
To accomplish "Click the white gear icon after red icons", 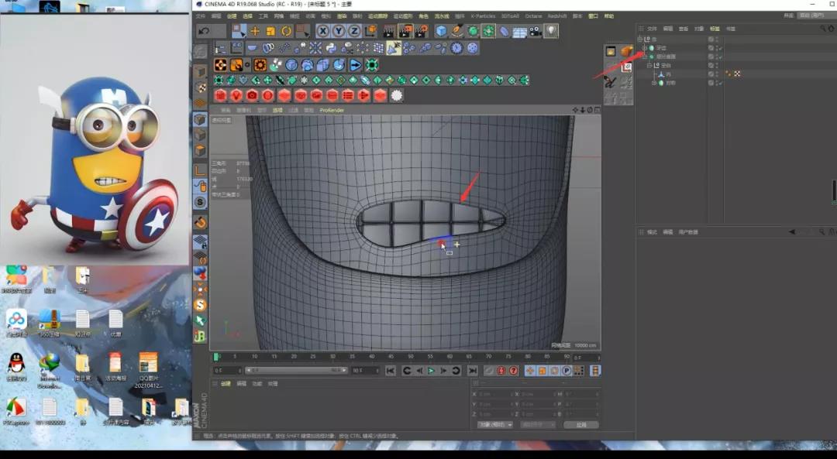I will (x=397, y=95).
